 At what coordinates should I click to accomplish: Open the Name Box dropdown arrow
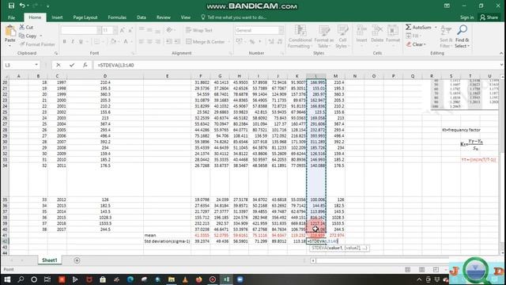pos(36,65)
